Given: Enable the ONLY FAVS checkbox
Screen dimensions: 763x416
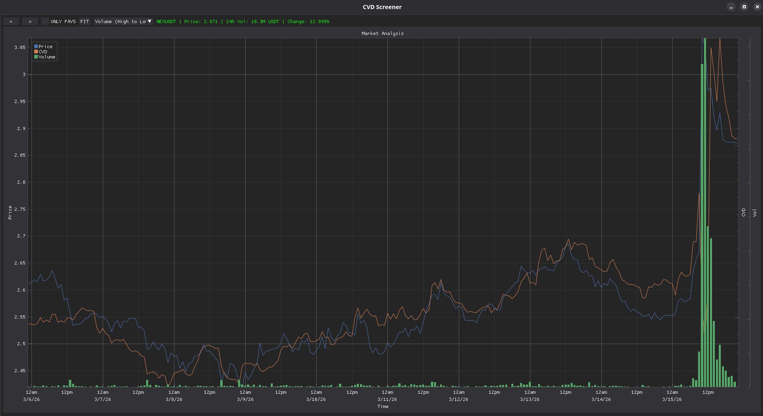Looking at the screenshot, I should pos(45,21).
